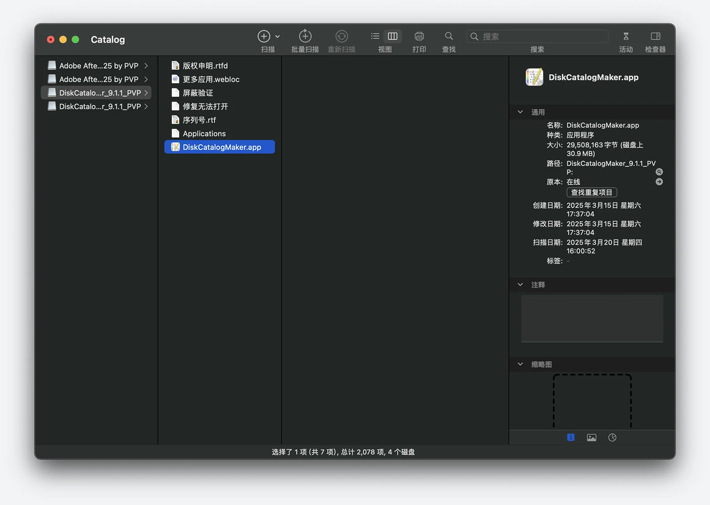Click the 更多应用.webloc link icon
The width and height of the screenshot is (710, 505).
pos(175,79)
